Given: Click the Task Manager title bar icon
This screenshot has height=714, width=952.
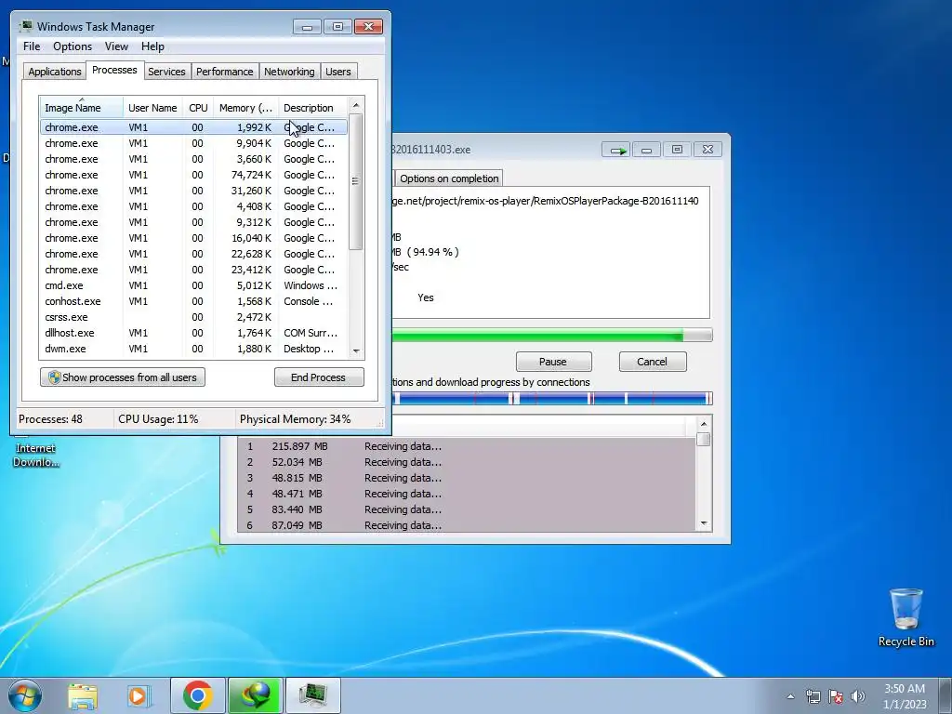Looking at the screenshot, I should 25,26.
